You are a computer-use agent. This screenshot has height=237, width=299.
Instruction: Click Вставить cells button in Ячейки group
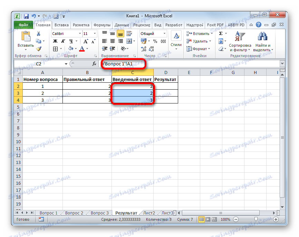(200, 34)
